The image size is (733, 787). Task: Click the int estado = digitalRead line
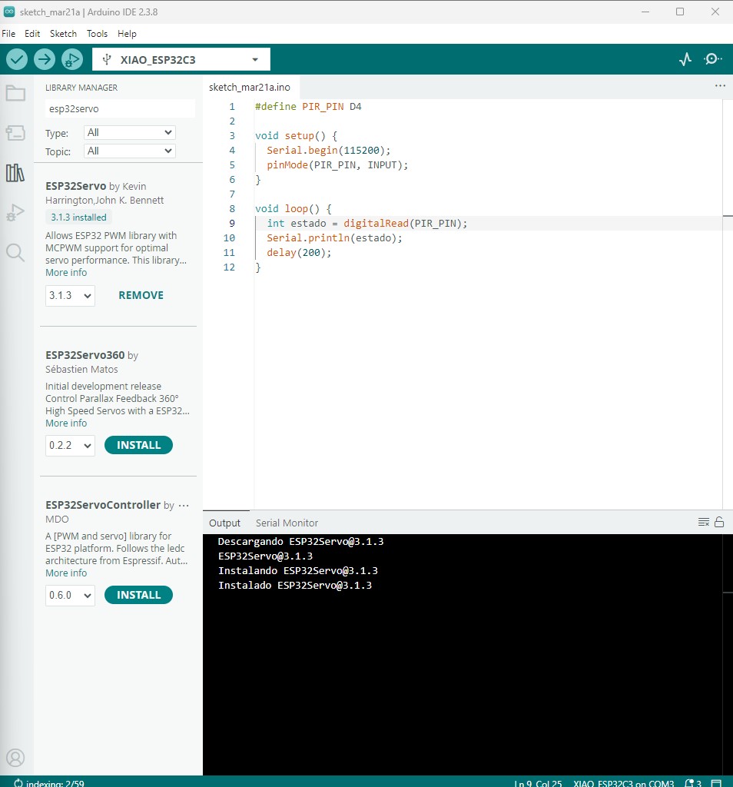366,224
